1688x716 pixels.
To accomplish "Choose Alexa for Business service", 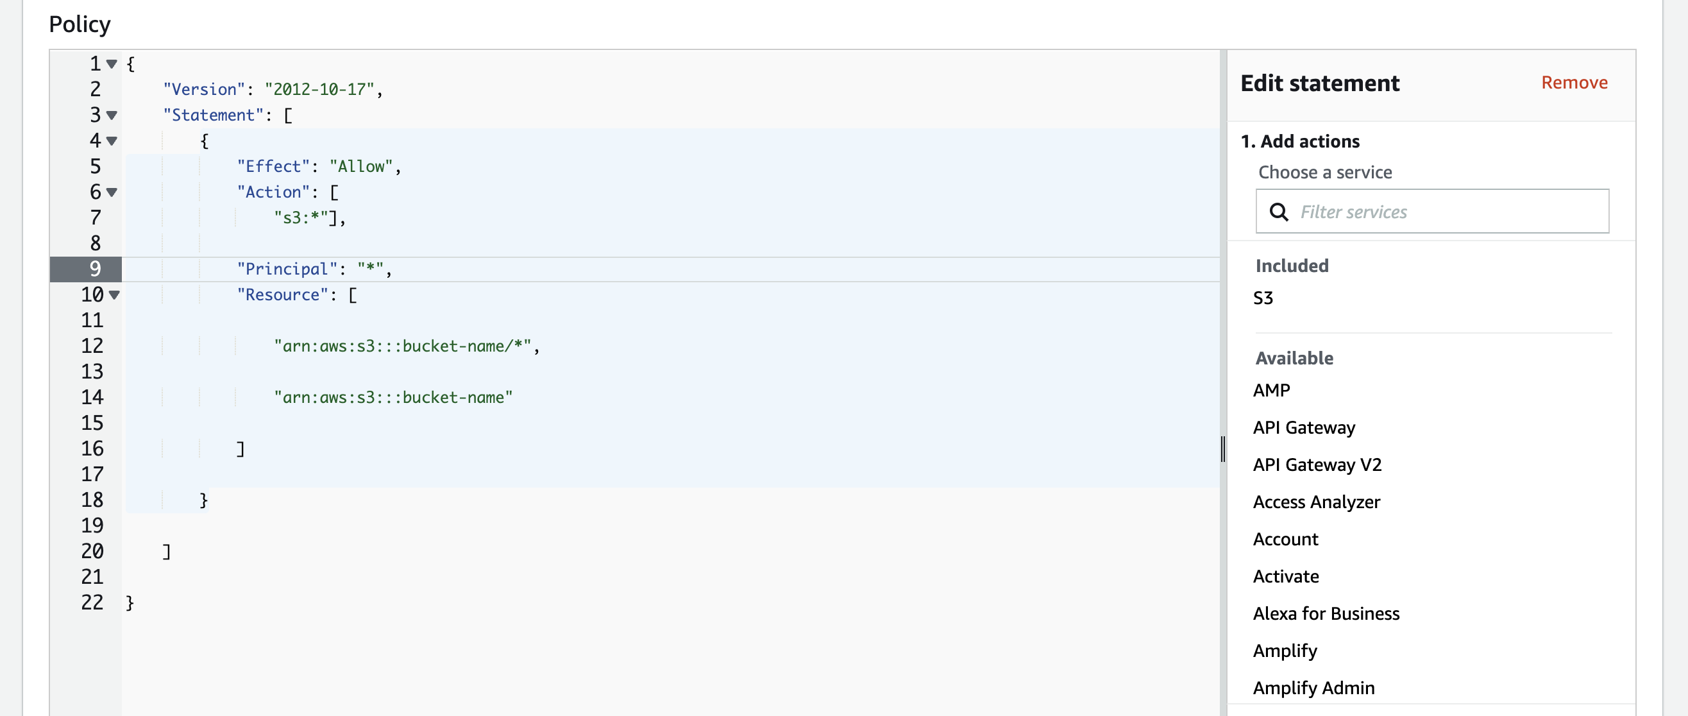I will (1326, 614).
